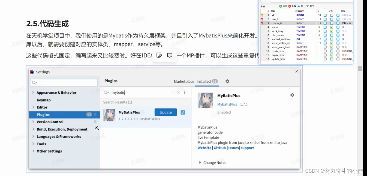Select Keymap in the settings tree

pyautogui.click(x=44, y=100)
